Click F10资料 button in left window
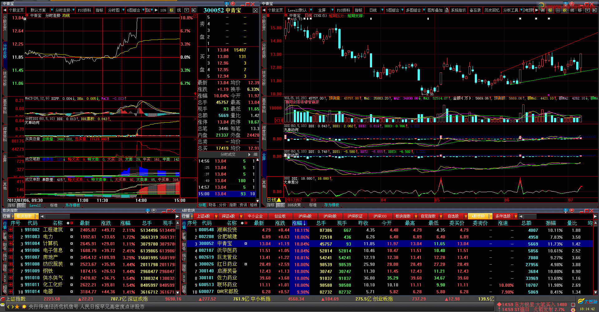The width and height of the screenshot is (599, 312). (84, 10)
